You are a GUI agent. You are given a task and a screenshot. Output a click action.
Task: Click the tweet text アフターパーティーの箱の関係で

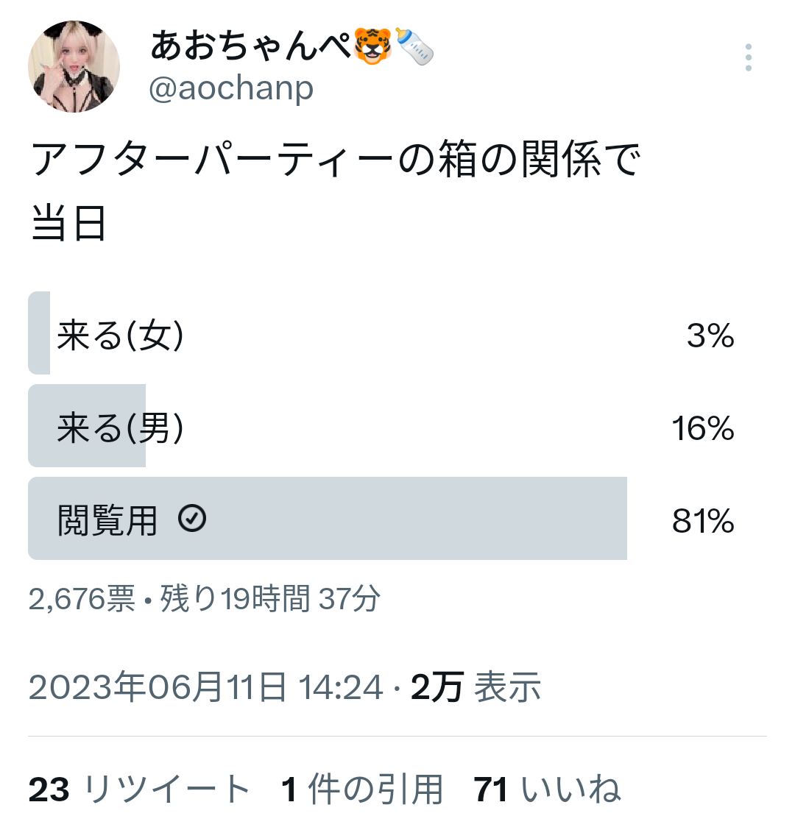tap(335, 159)
